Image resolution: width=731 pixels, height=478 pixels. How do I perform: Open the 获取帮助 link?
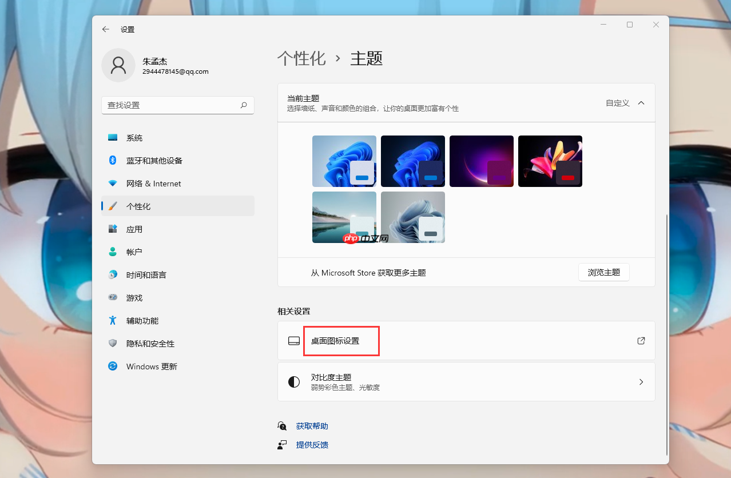(312, 425)
